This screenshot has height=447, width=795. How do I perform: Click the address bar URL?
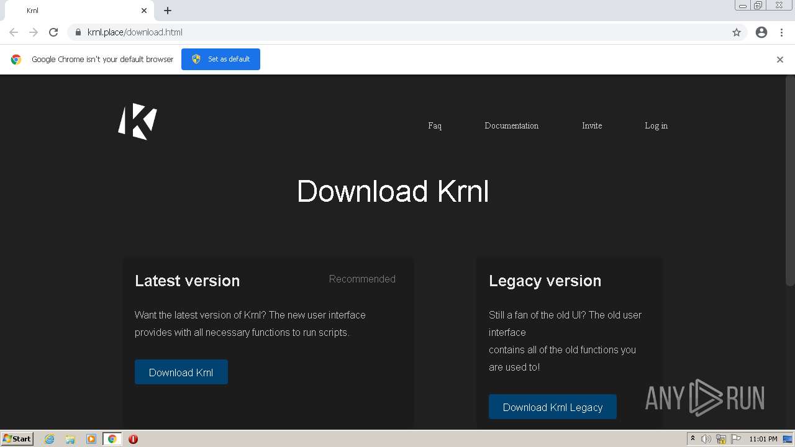[x=135, y=32]
